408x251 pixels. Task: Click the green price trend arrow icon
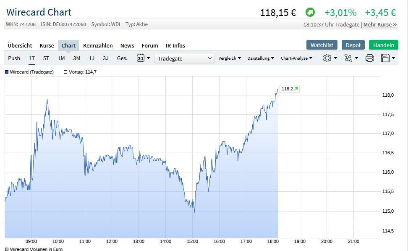[x=310, y=12]
